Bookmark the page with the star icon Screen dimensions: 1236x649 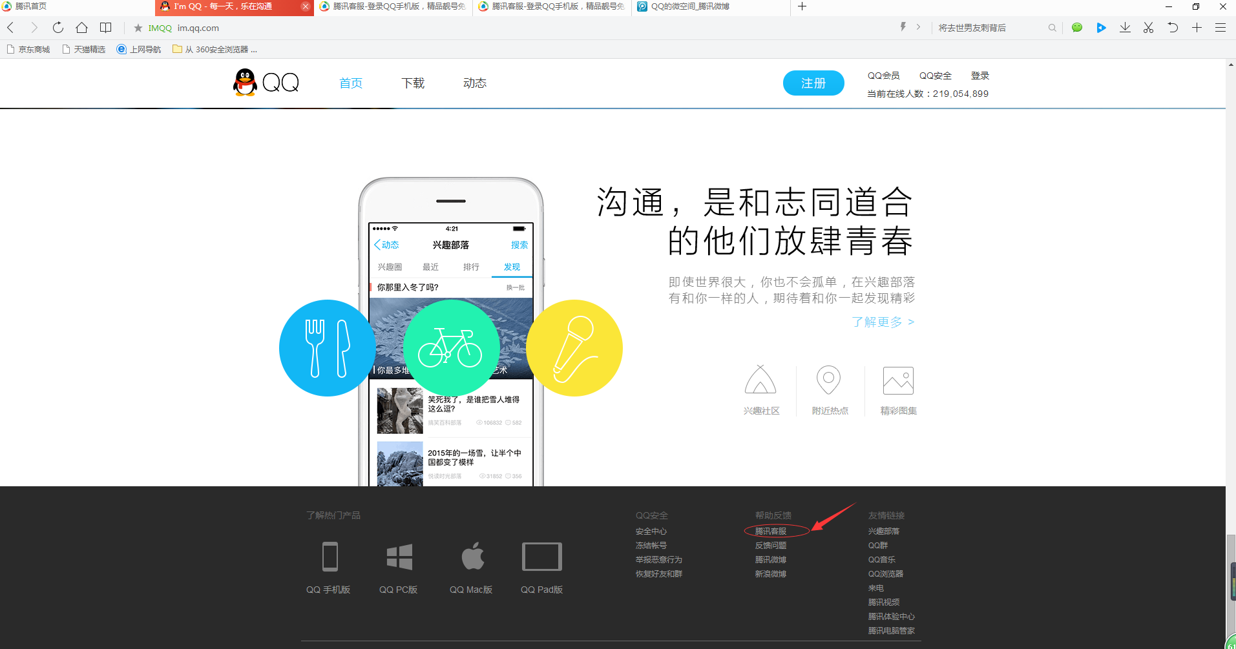click(138, 28)
